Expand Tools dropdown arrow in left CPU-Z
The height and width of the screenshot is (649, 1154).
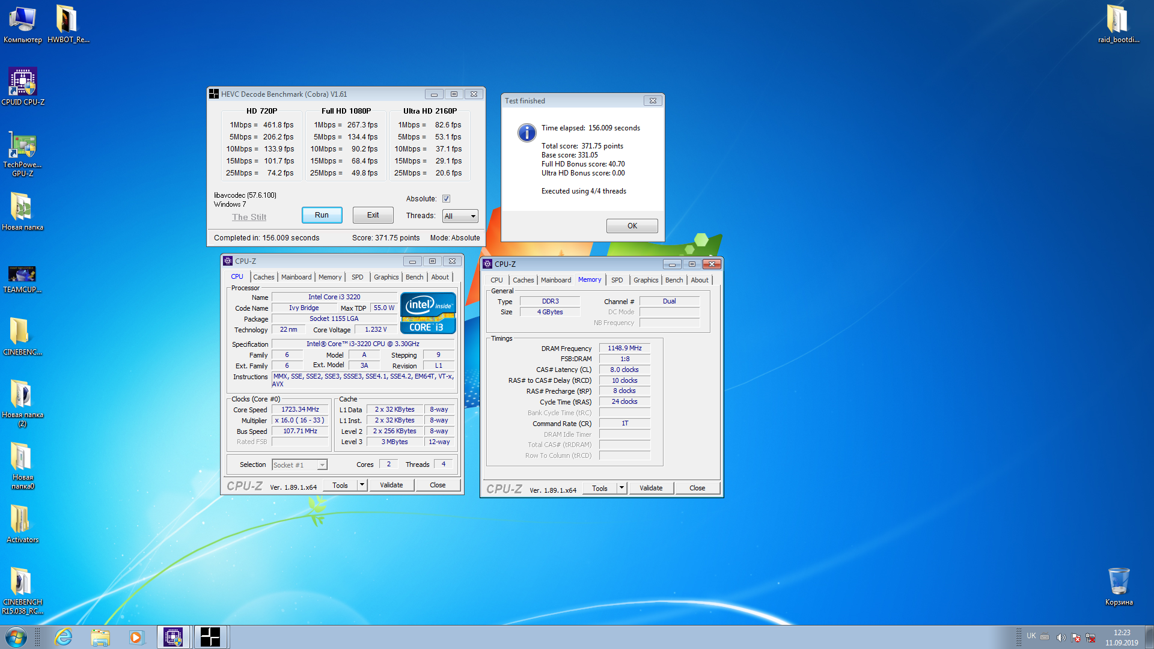coord(362,485)
